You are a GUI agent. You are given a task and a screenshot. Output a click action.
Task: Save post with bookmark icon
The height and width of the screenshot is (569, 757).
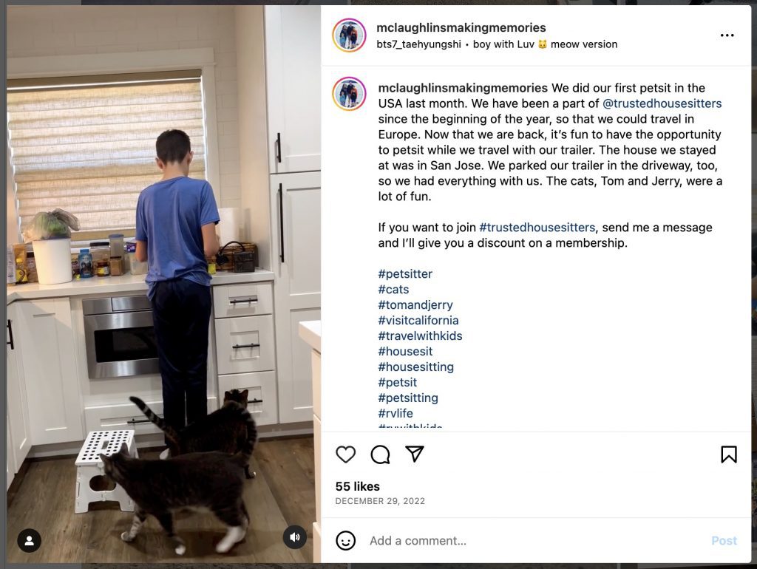[x=729, y=454]
